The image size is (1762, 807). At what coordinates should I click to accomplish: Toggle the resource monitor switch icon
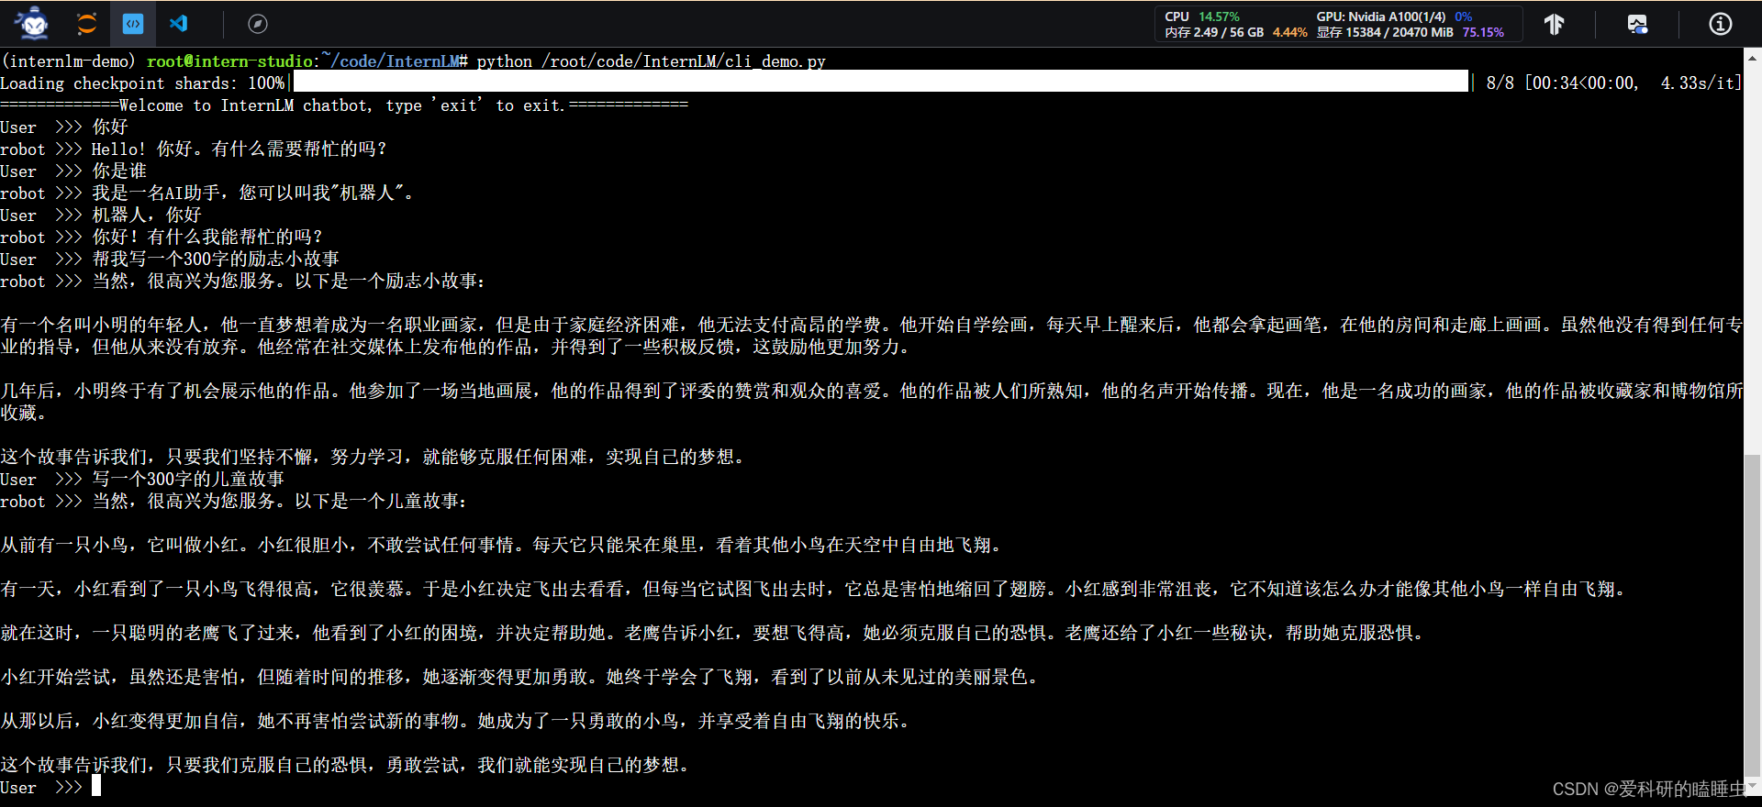point(1637,24)
